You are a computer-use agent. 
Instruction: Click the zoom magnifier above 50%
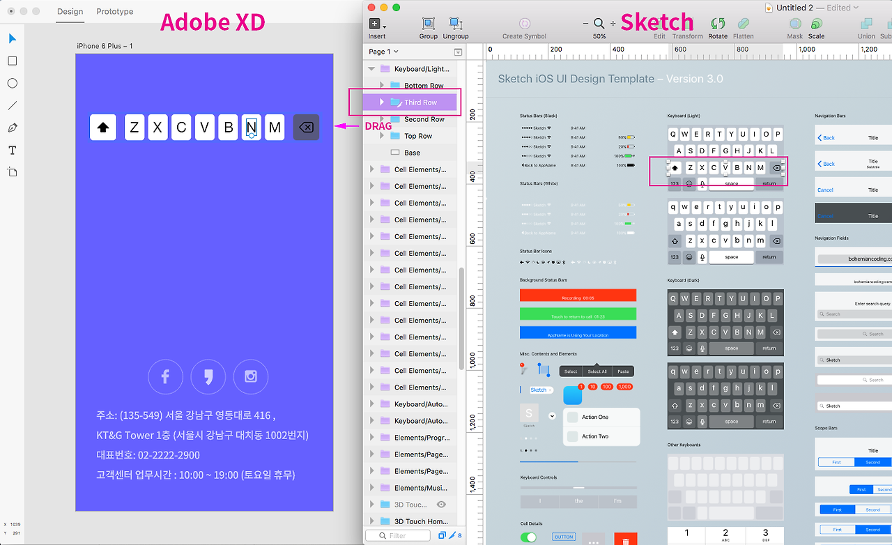[599, 24]
